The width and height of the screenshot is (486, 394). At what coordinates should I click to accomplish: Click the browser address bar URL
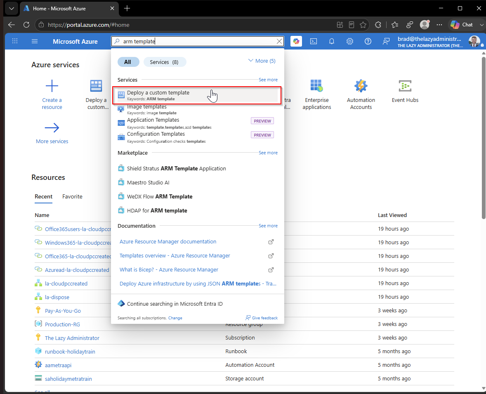89,25
